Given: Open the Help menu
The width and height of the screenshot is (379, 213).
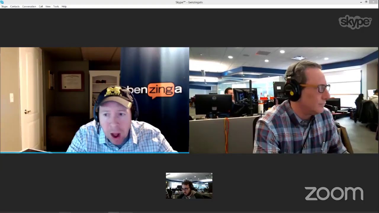Looking at the screenshot, I should point(64,7).
